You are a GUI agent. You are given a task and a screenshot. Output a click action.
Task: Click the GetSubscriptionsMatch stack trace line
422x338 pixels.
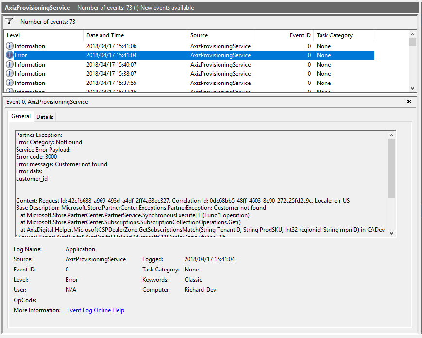pos(203,230)
